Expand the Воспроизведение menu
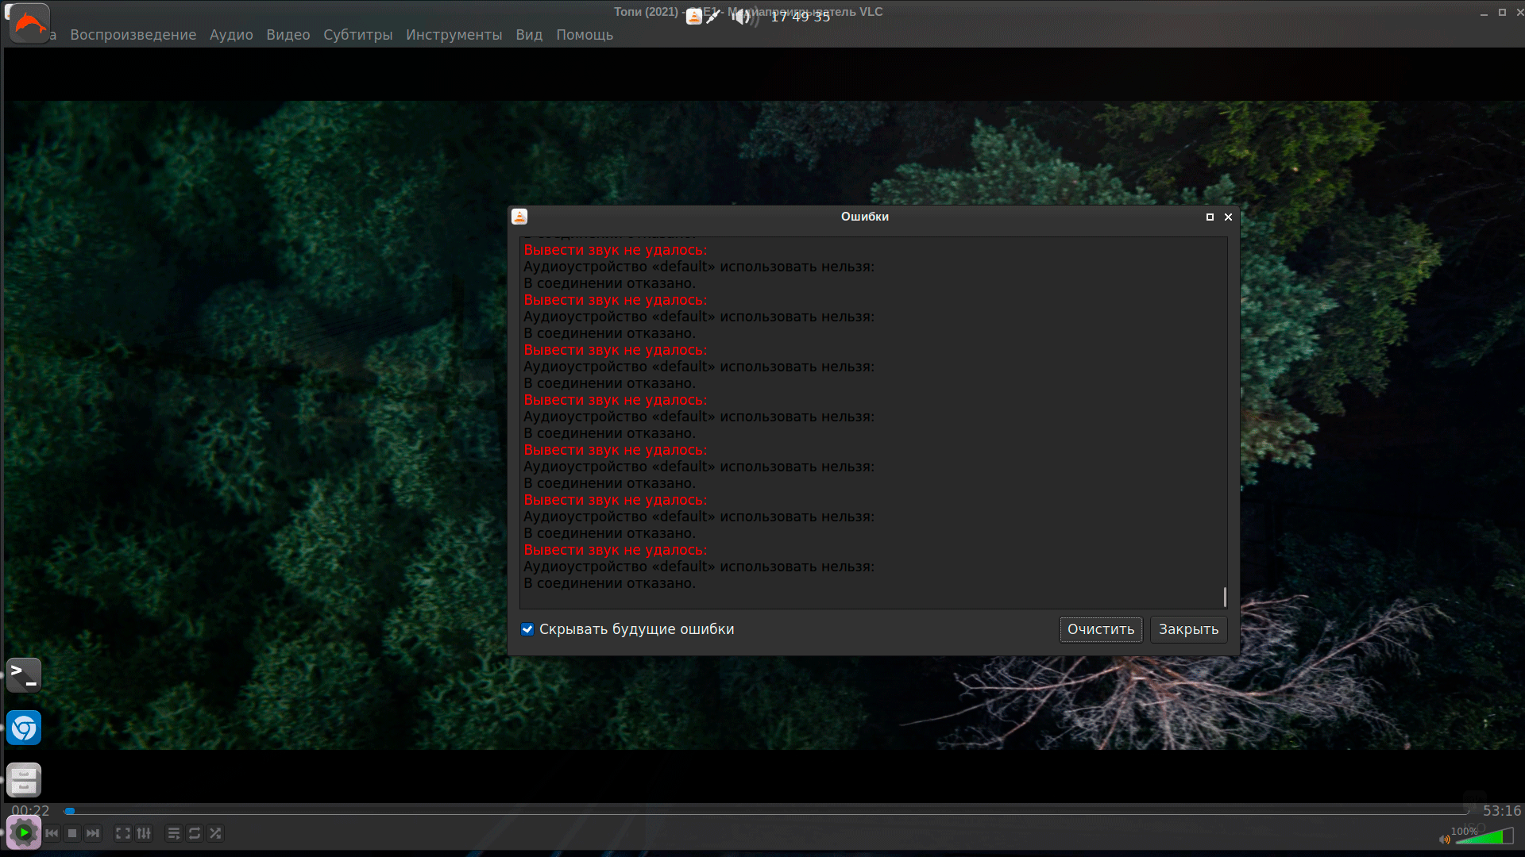This screenshot has width=1525, height=857. tap(133, 35)
